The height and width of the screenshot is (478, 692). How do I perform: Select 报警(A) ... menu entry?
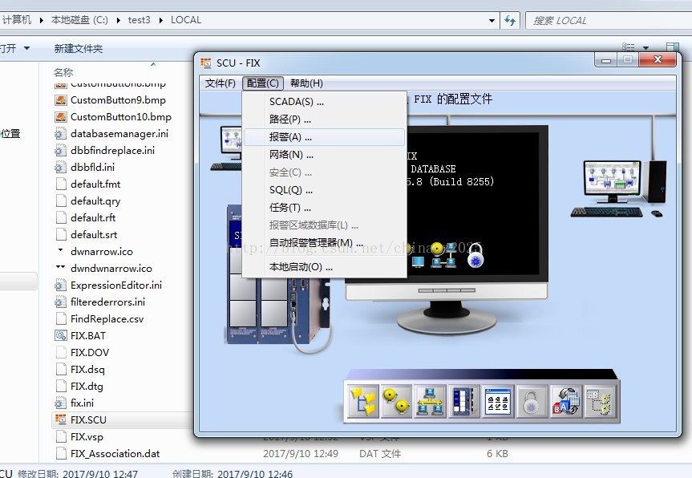(x=325, y=137)
